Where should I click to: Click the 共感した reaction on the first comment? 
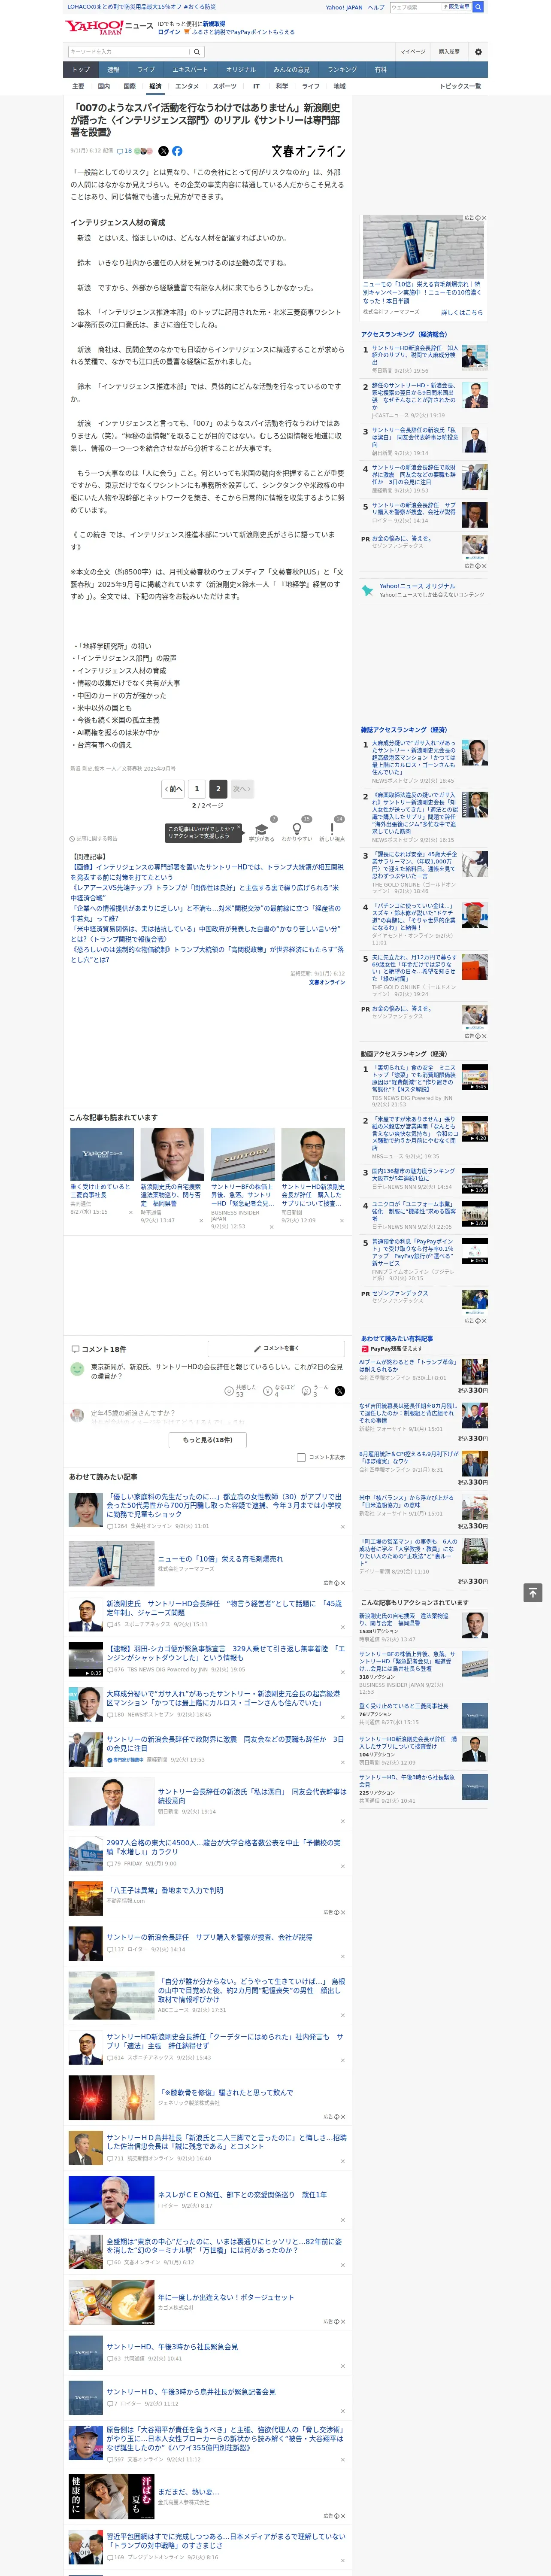[x=241, y=1390]
